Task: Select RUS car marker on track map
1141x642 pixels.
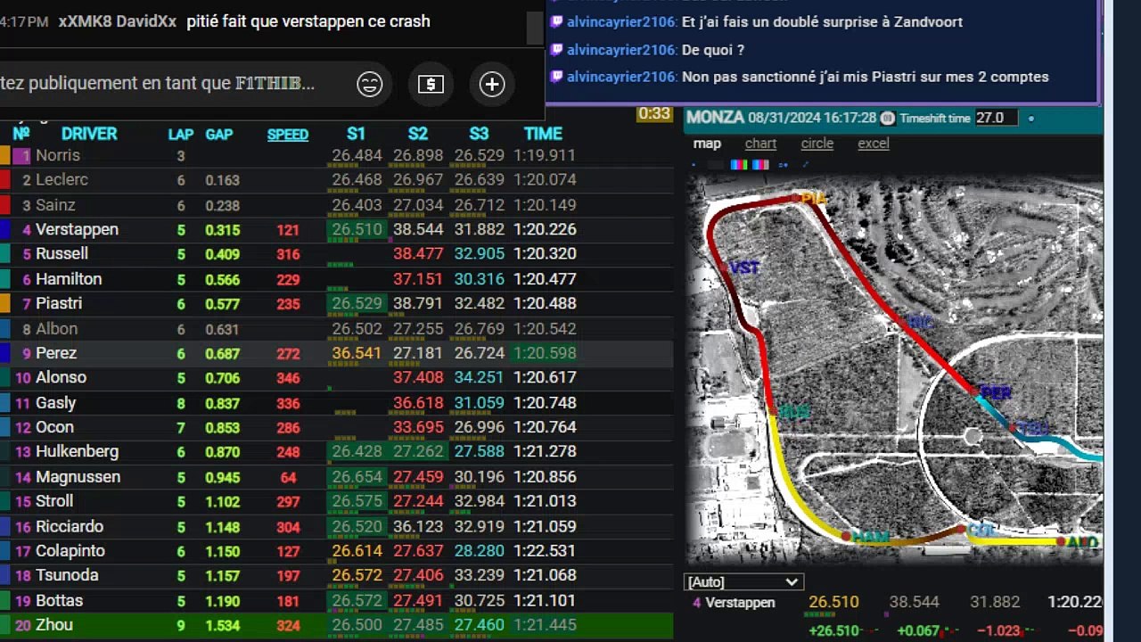Action: tap(793, 412)
